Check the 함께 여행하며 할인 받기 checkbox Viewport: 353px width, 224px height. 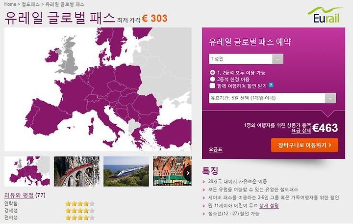212,86
